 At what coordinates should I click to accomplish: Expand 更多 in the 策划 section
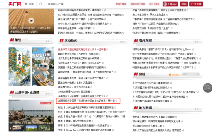48,41
